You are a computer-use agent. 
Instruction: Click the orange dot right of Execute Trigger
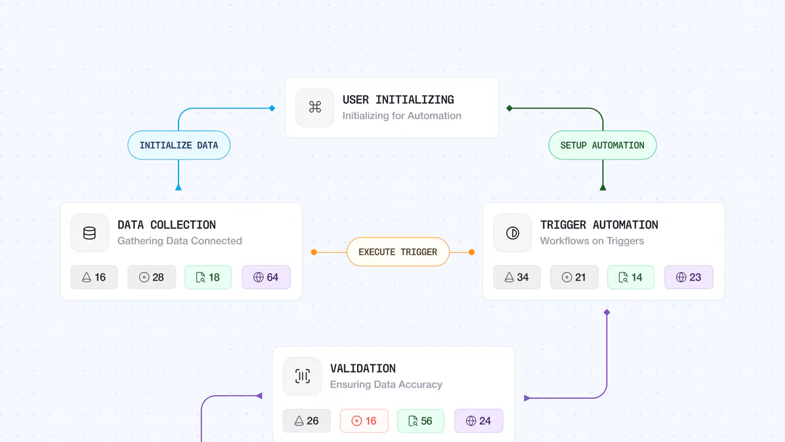tap(472, 252)
